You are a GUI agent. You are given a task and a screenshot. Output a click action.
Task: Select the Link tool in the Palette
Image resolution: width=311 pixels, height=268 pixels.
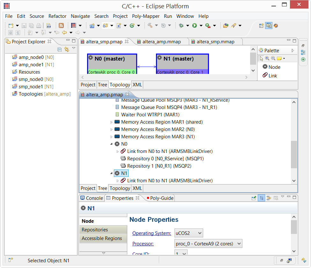[270, 76]
